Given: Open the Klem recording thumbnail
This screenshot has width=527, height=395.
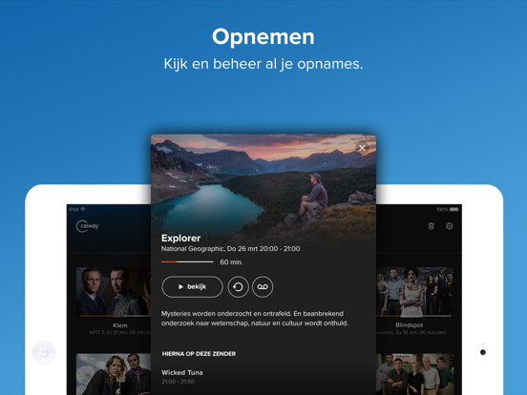Looking at the screenshot, I should 114,292.
